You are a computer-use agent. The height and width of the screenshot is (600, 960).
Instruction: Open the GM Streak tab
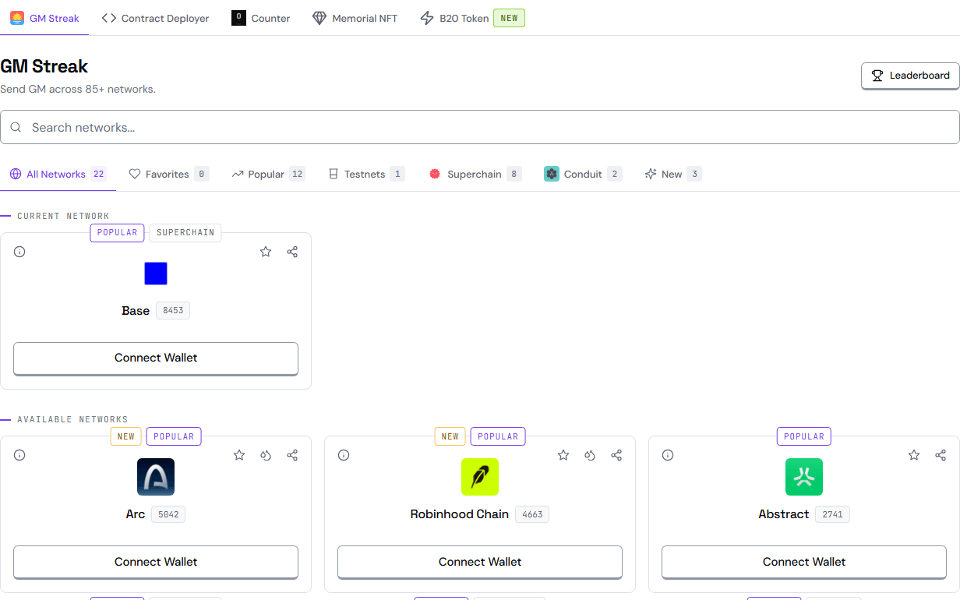coord(44,18)
